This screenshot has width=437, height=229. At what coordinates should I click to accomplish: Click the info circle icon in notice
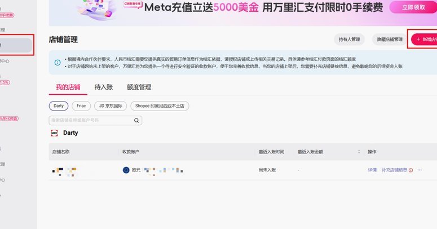pos(58,63)
